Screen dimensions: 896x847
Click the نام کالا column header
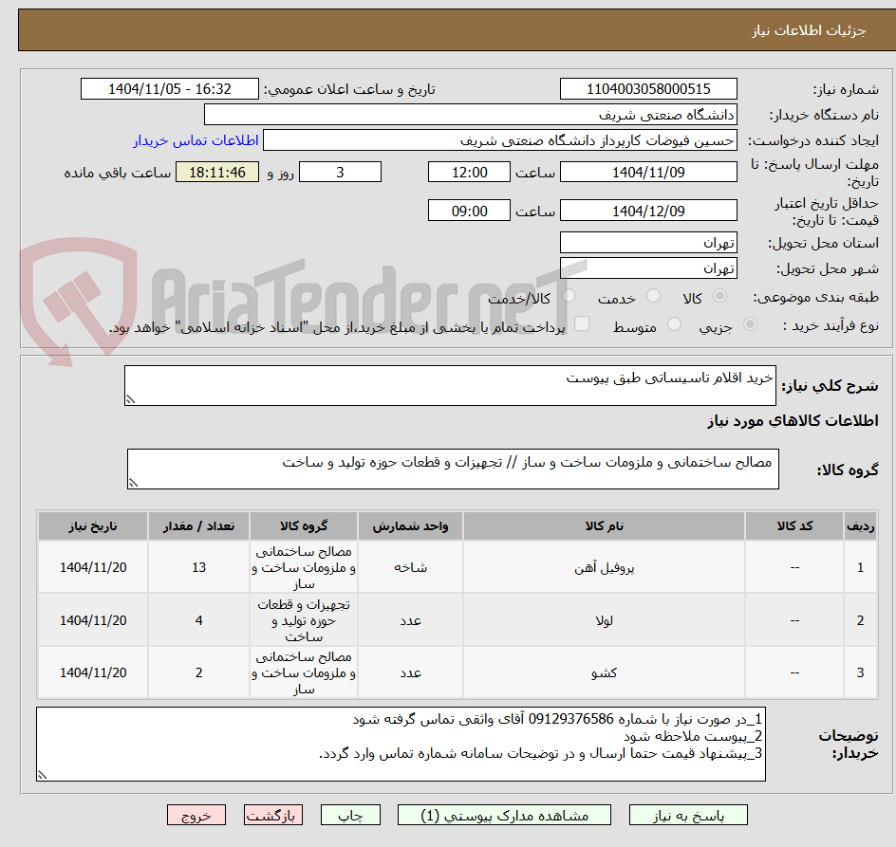click(x=604, y=526)
